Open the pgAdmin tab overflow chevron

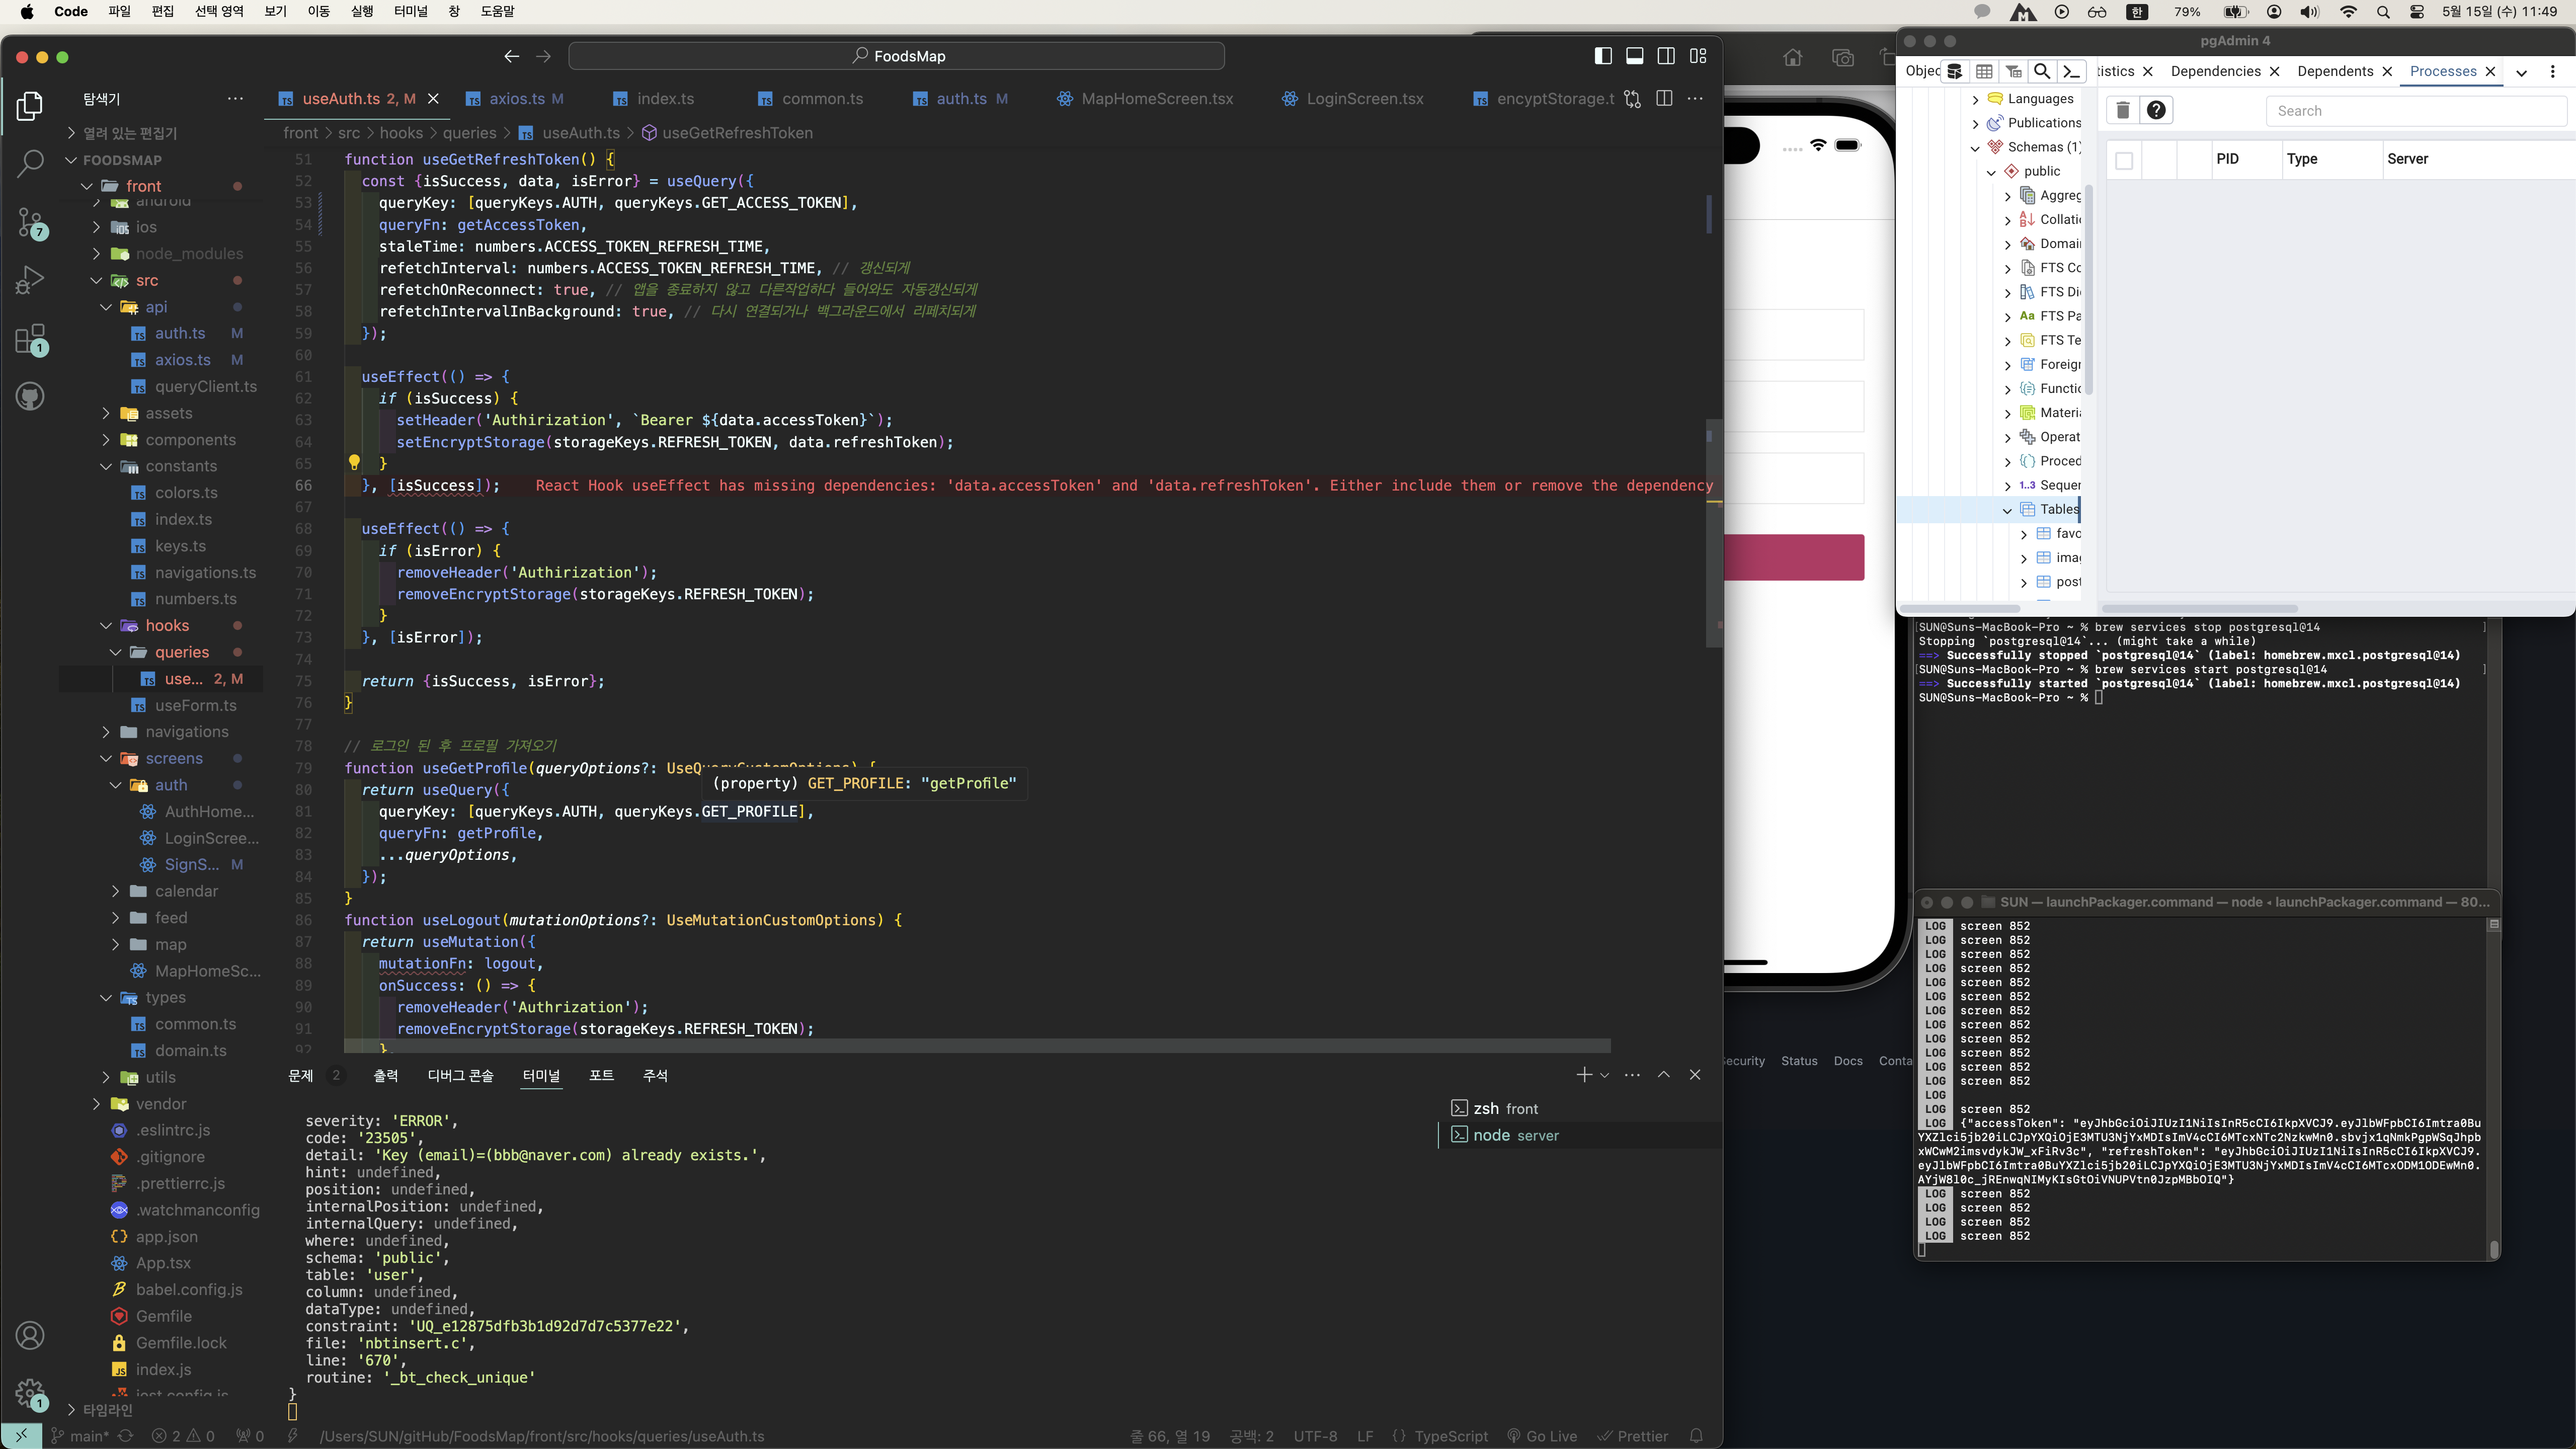pyautogui.click(x=2522, y=72)
